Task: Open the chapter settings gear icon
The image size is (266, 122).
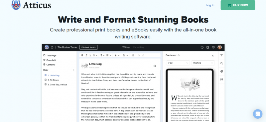Action: 155,66
